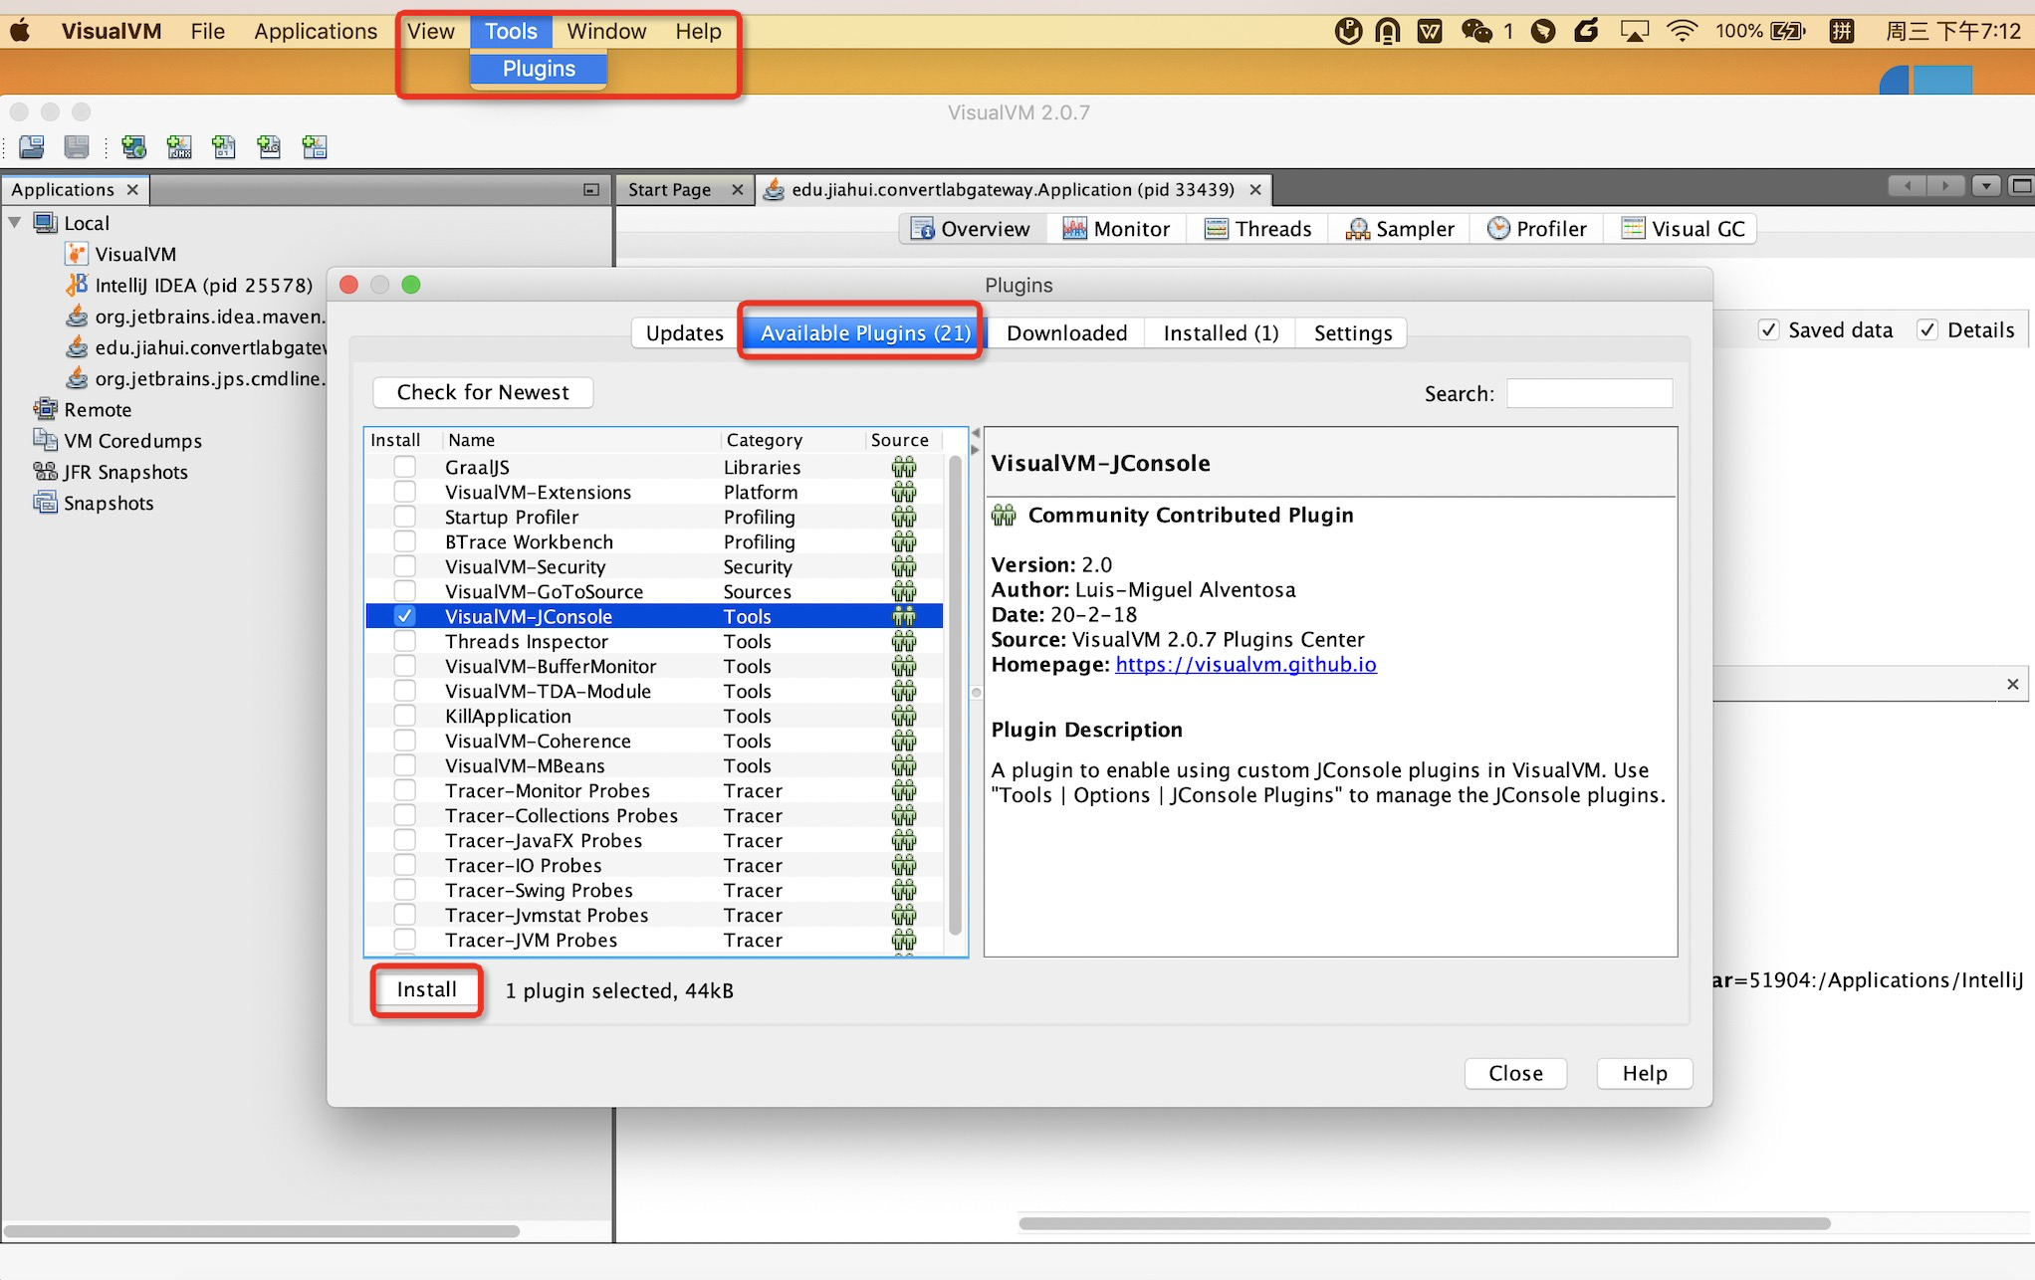Click the Add Remote Host toolbar icon
The image size is (2035, 1280).
tap(133, 147)
